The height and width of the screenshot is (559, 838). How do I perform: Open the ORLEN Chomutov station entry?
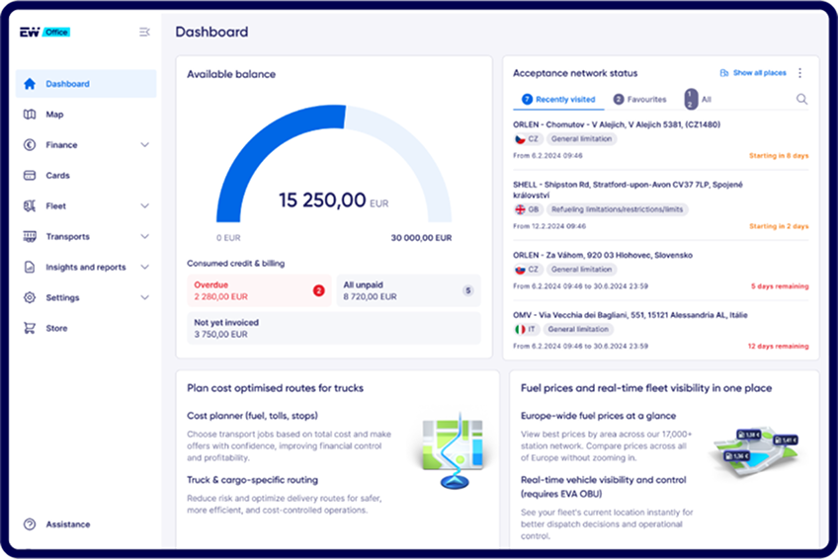[660, 140]
